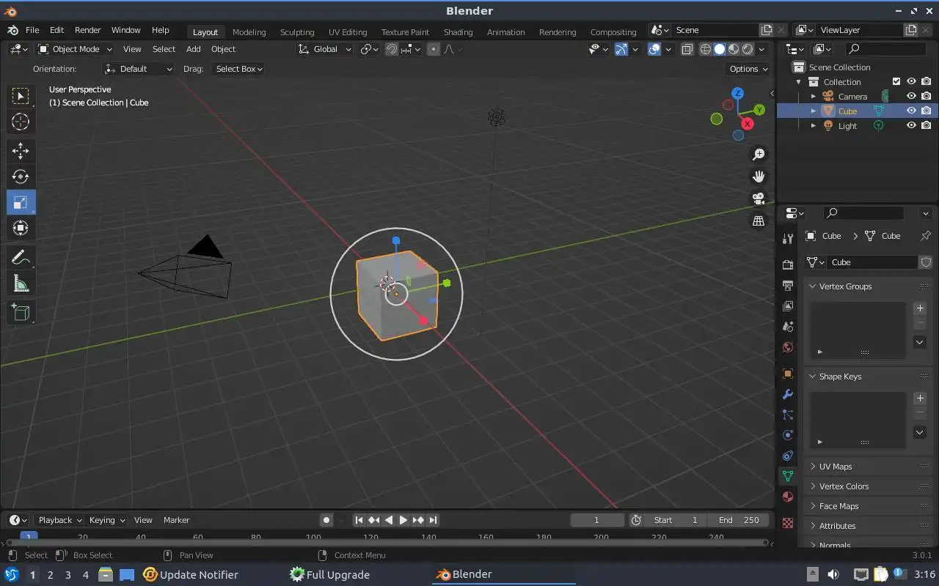Add a new shape key
Image resolution: width=939 pixels, height=586 pixels.
click(x=920, y=398)
